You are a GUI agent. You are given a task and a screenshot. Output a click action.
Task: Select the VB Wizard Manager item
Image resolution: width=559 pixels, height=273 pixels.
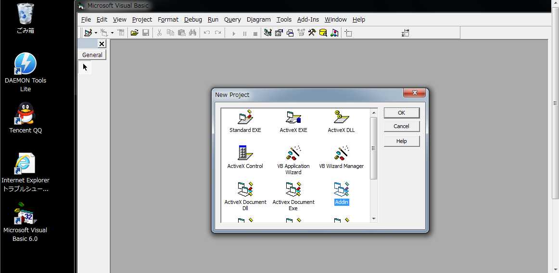(x=341, y=157)
